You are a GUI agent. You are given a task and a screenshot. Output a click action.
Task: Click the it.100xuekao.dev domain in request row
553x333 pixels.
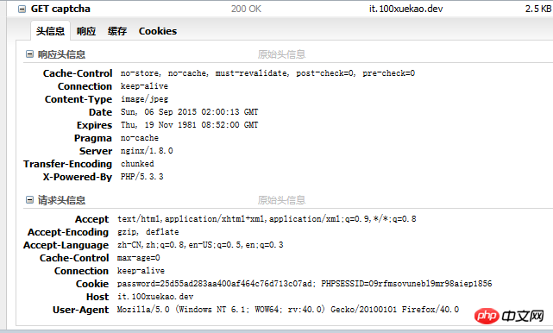coord(406,9)
